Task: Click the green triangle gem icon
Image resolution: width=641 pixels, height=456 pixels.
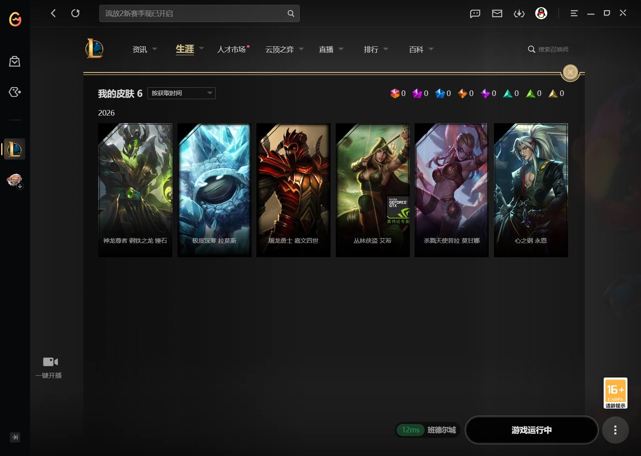Action: 531,93
